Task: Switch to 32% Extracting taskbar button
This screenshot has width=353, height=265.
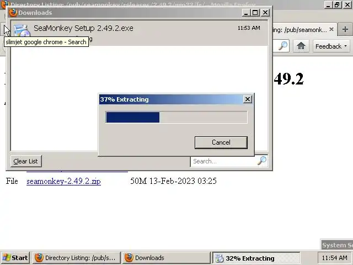Action: coord(256,258)
